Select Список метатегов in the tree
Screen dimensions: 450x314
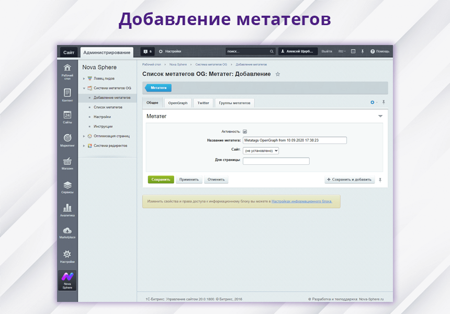(108, 107)
